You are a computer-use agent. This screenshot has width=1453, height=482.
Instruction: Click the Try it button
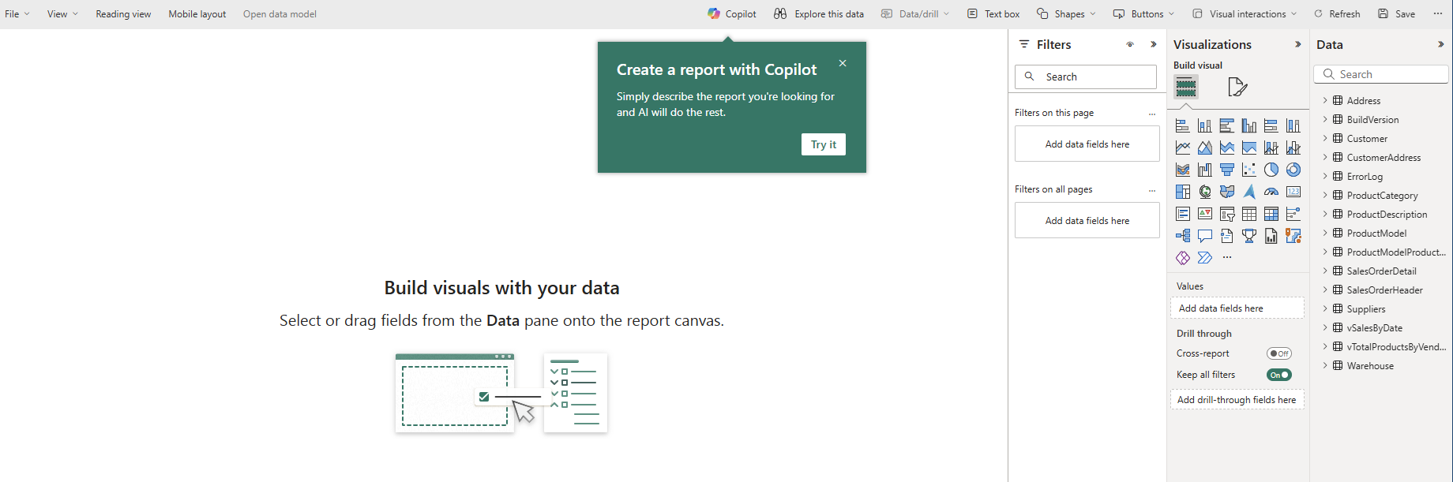[823, 144]
